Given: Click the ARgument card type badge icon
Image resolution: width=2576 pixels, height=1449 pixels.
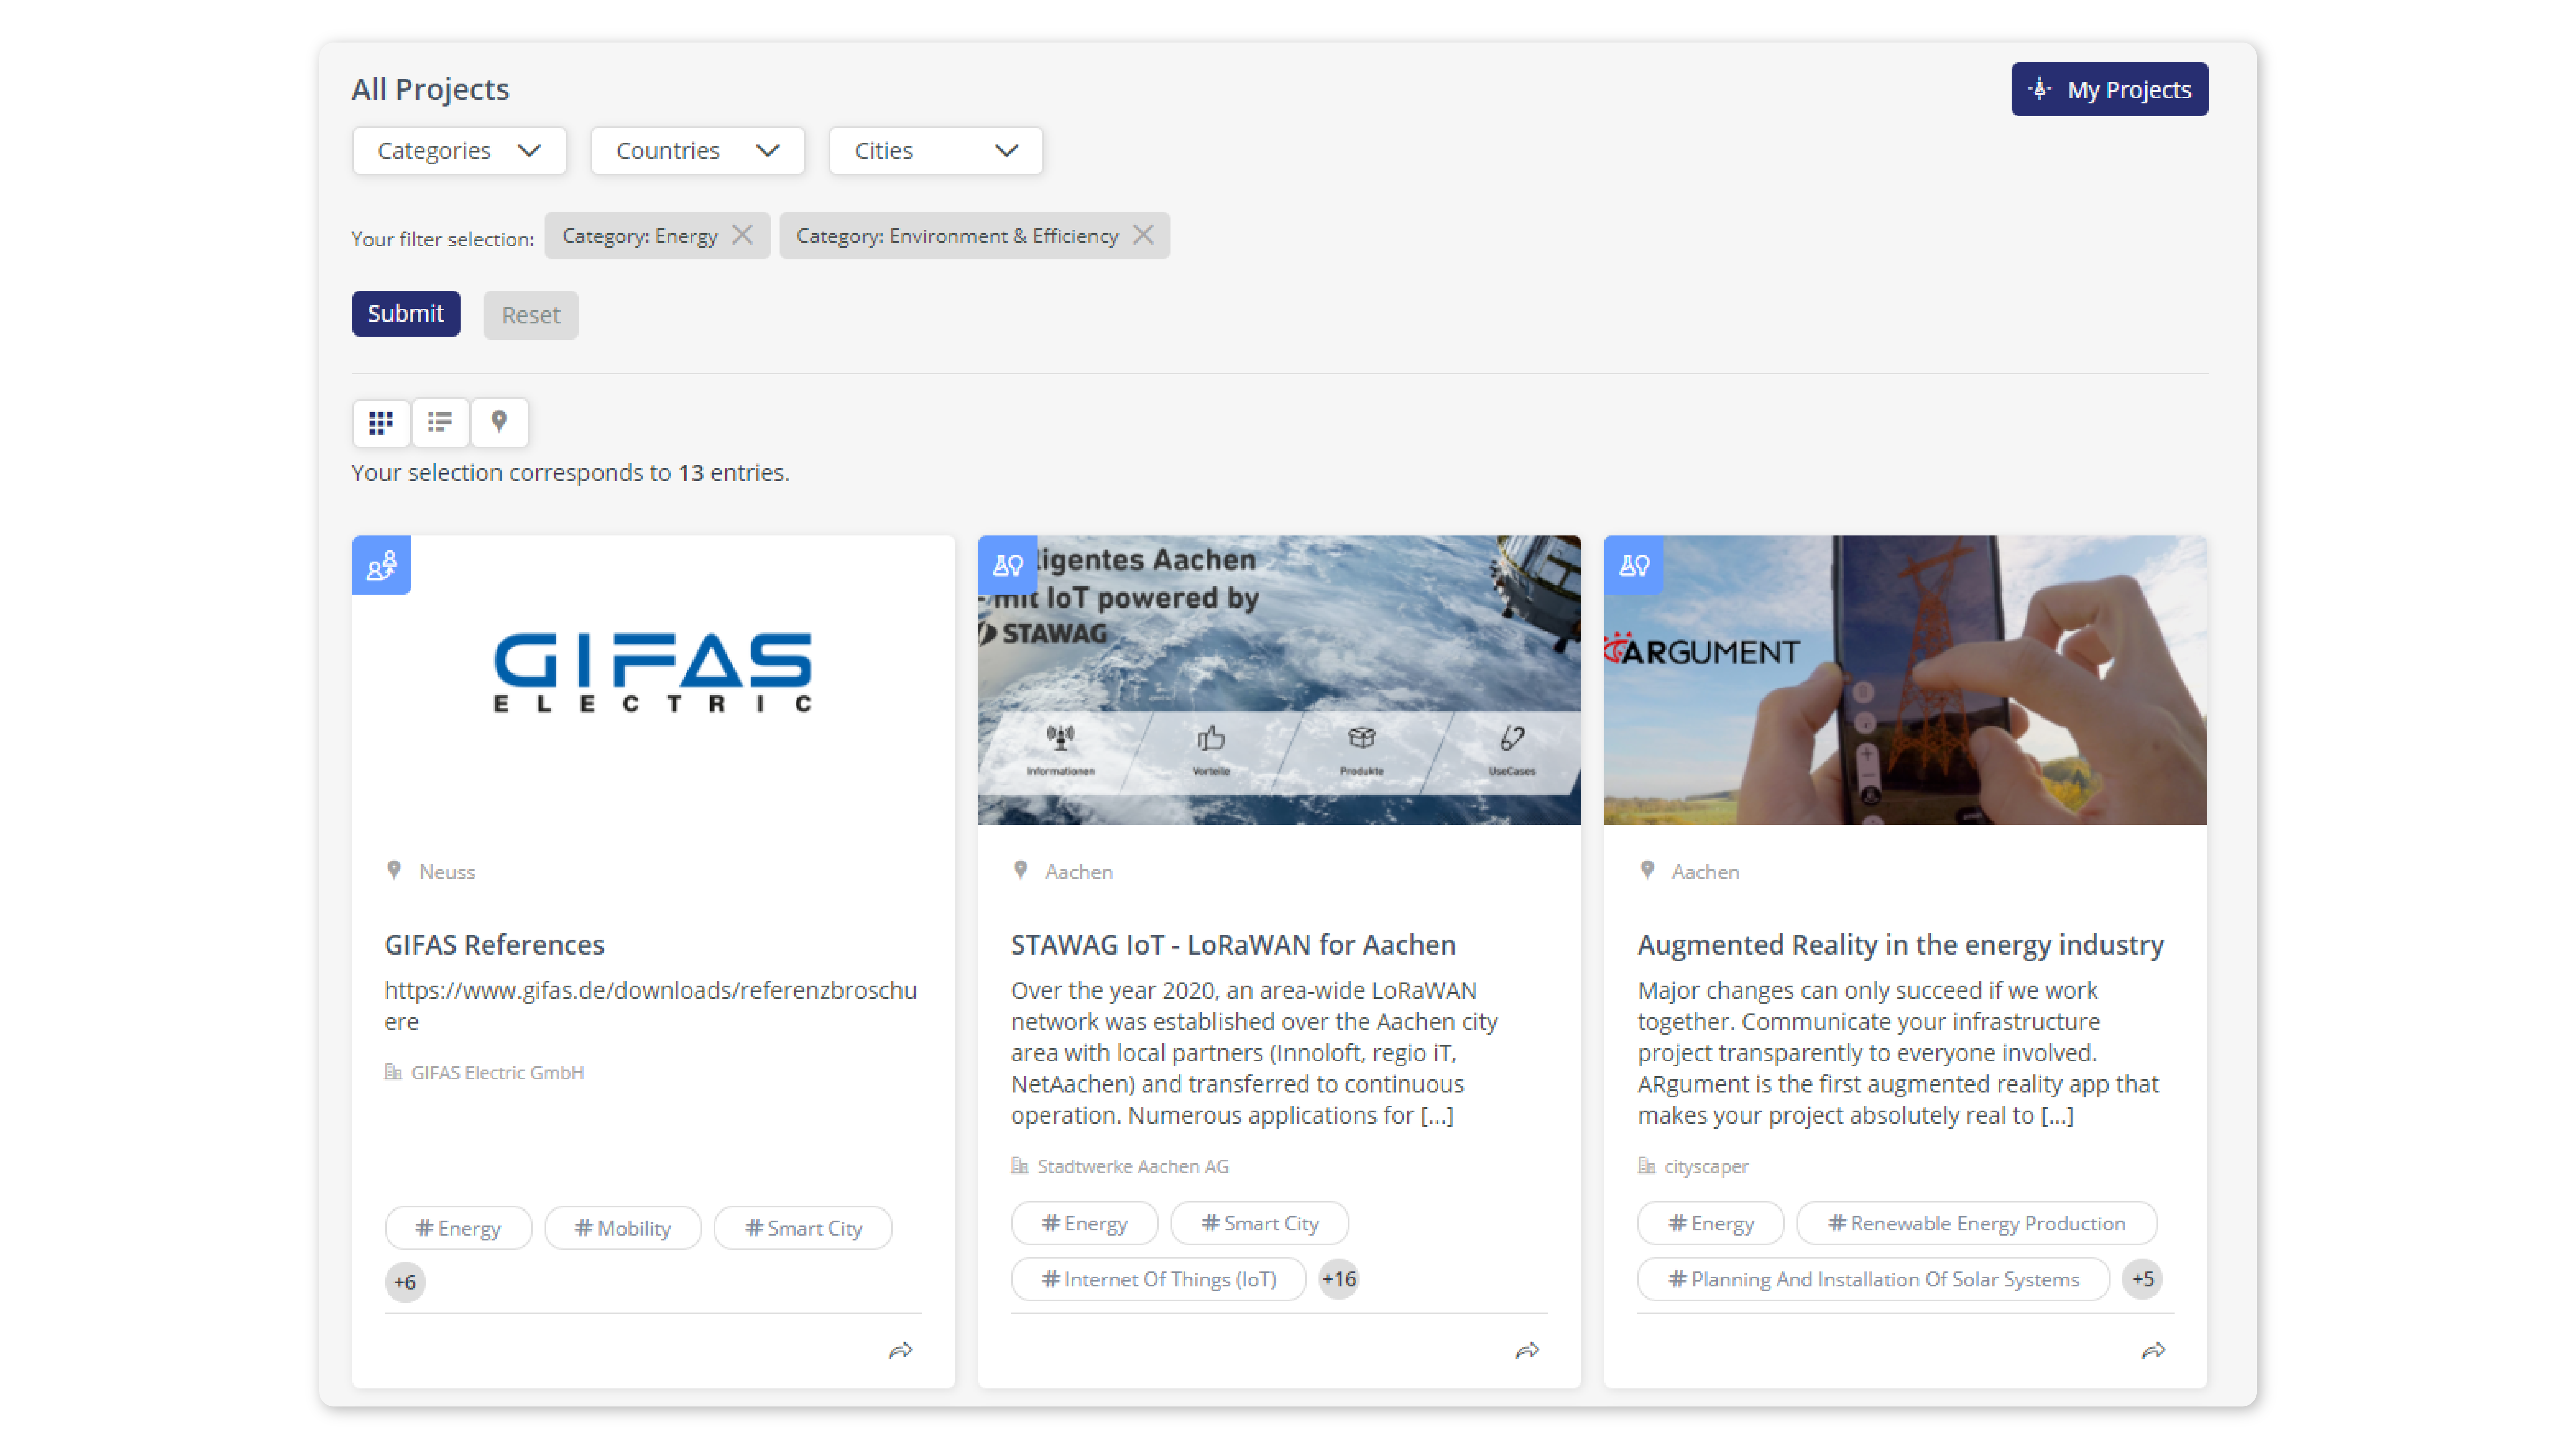Looking at the screenshot, I should (x=1634, y=565).
